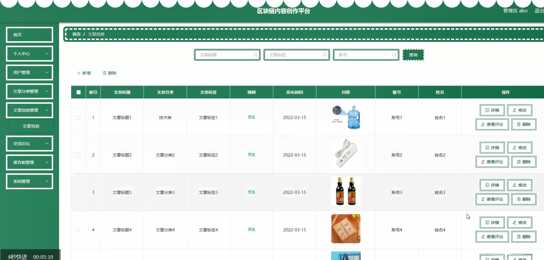This screenshot has width=544, height=260.
Task: Check the box for row 文章标题1
Action: click(78, 118)
